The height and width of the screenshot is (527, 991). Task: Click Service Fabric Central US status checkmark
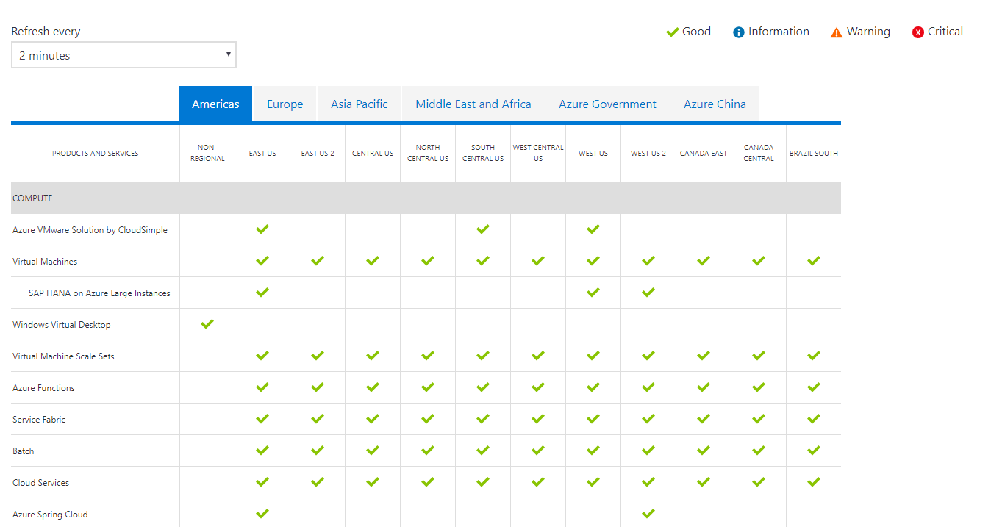[x=373, y=419]
